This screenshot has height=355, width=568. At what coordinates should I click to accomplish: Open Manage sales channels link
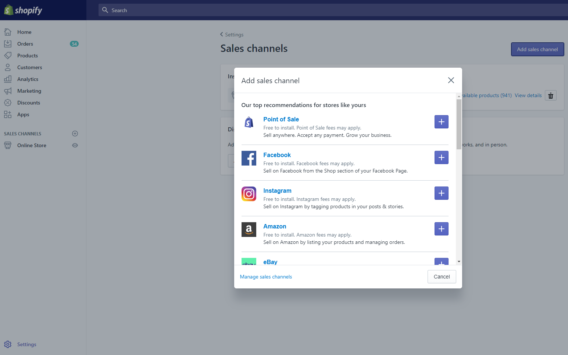[266, 277]
